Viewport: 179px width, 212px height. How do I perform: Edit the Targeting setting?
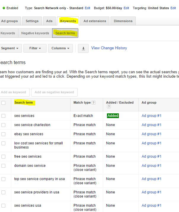[173, 8]
